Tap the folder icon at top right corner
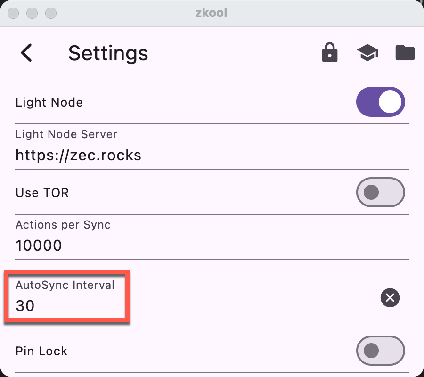 pos(404,53)
